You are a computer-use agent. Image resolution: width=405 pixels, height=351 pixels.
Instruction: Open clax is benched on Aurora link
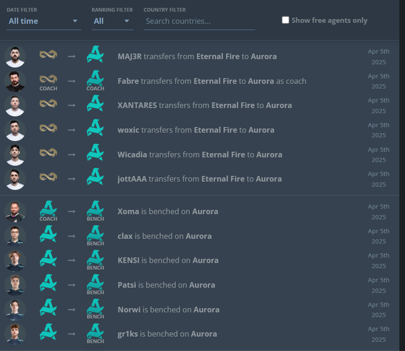[x=165, y=236]
